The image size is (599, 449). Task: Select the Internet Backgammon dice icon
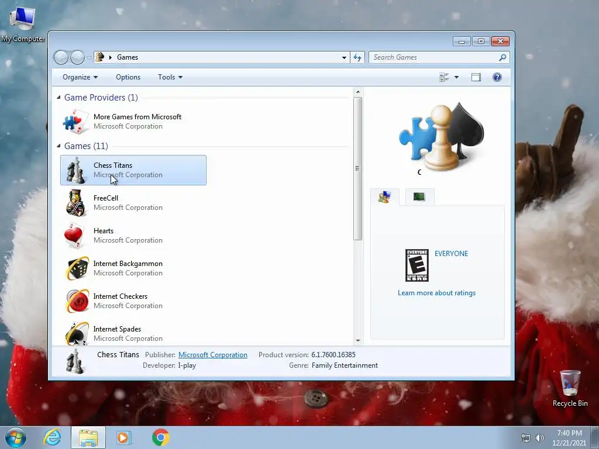[x=77, y=268]
